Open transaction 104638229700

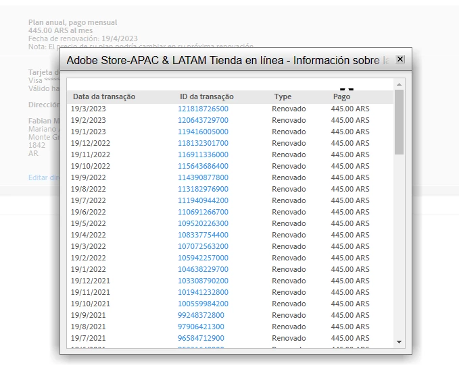click(203, 269)
